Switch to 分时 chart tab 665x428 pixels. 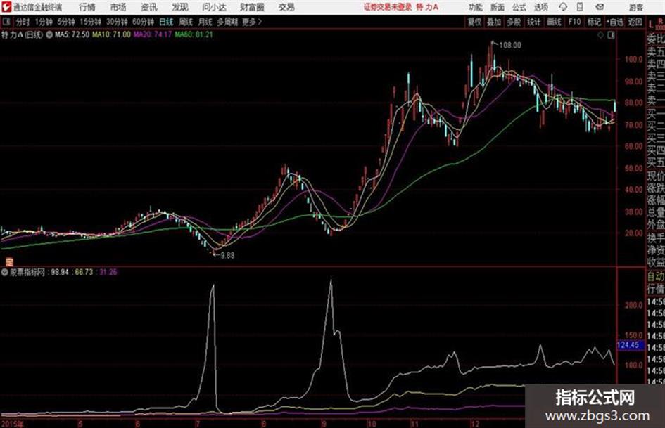tap(23, 22)
